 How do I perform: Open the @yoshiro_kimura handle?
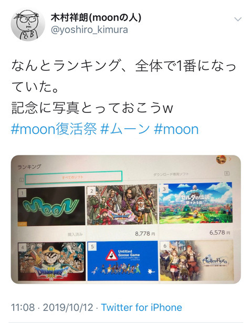click(x=89, y=30)
